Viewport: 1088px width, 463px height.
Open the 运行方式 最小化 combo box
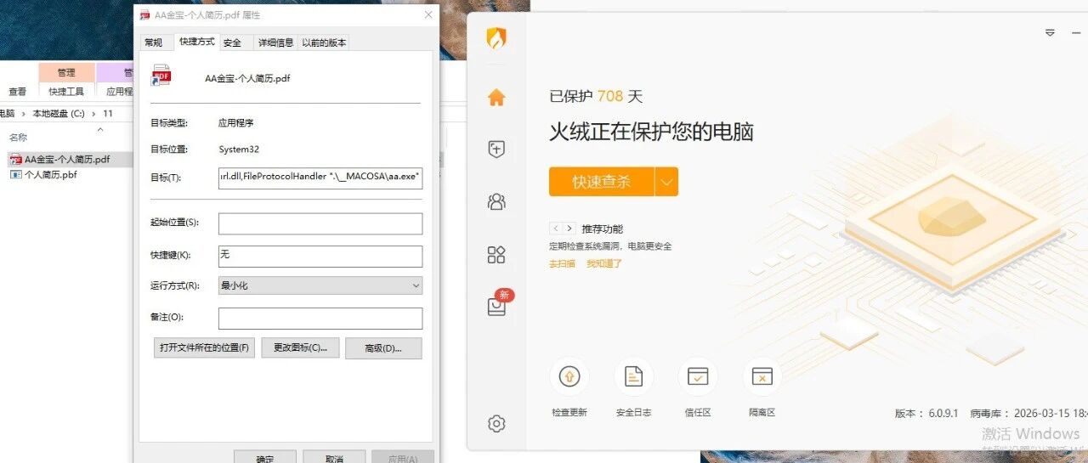point(320,285)
